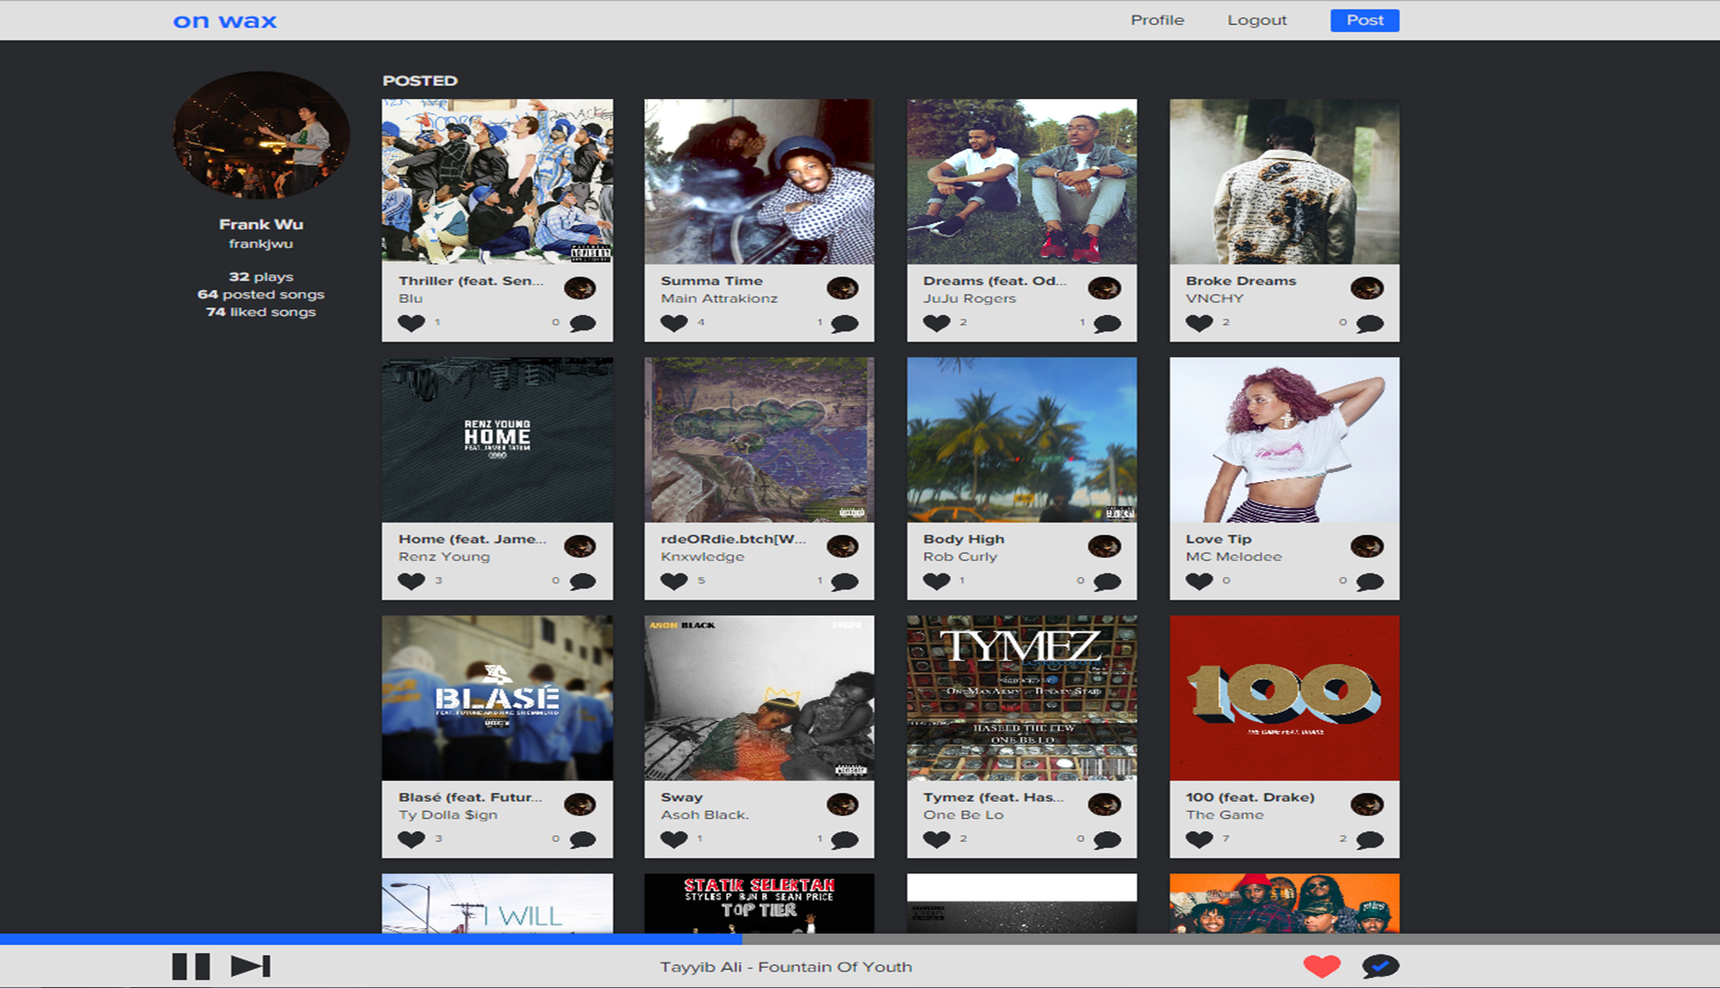The image size is (1720, 988).
Task: Play the Tymez album cover
Action: coord(1022,698)
